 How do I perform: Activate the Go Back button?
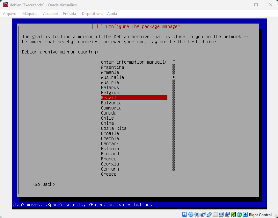44,184
